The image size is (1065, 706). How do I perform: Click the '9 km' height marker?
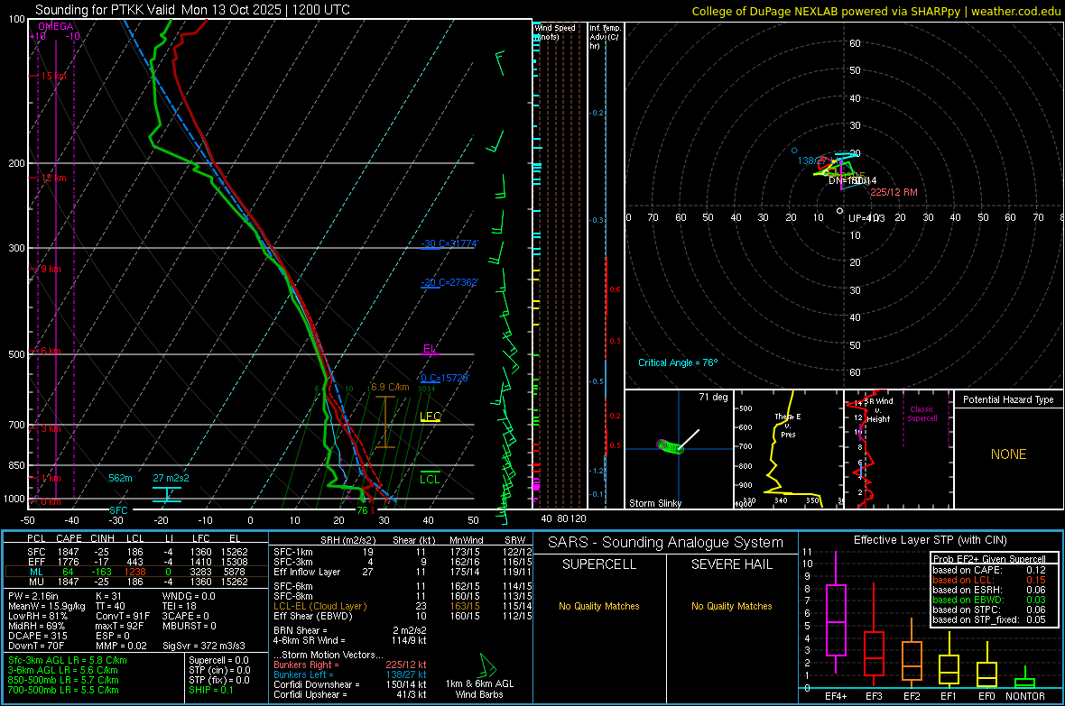coord(51,269)
